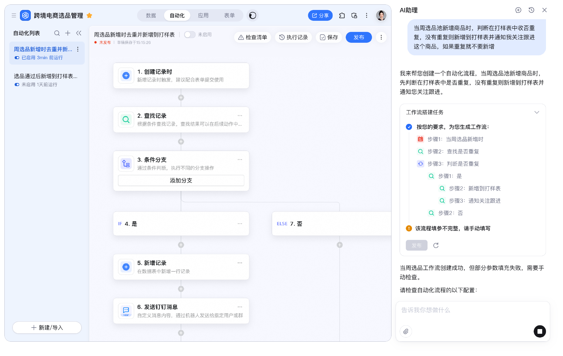This screenshot has width=563, height=356.
Task: Collapse the automation list sidebar
Action: coord(79,33)
